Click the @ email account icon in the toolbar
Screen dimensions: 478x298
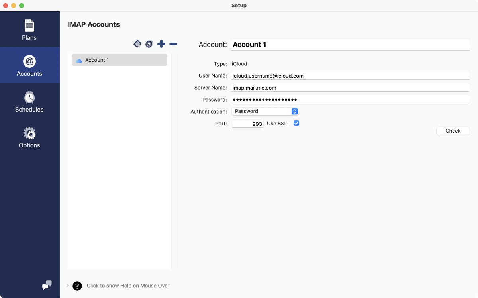tap(149, 44)
